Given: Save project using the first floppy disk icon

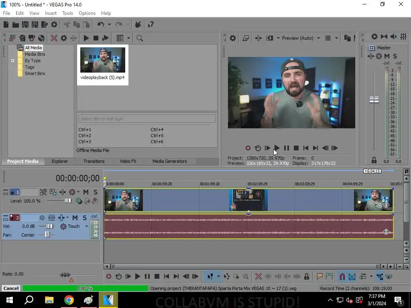Looking at the screenshot, I should pyautogui.click(x=25, y=24).
